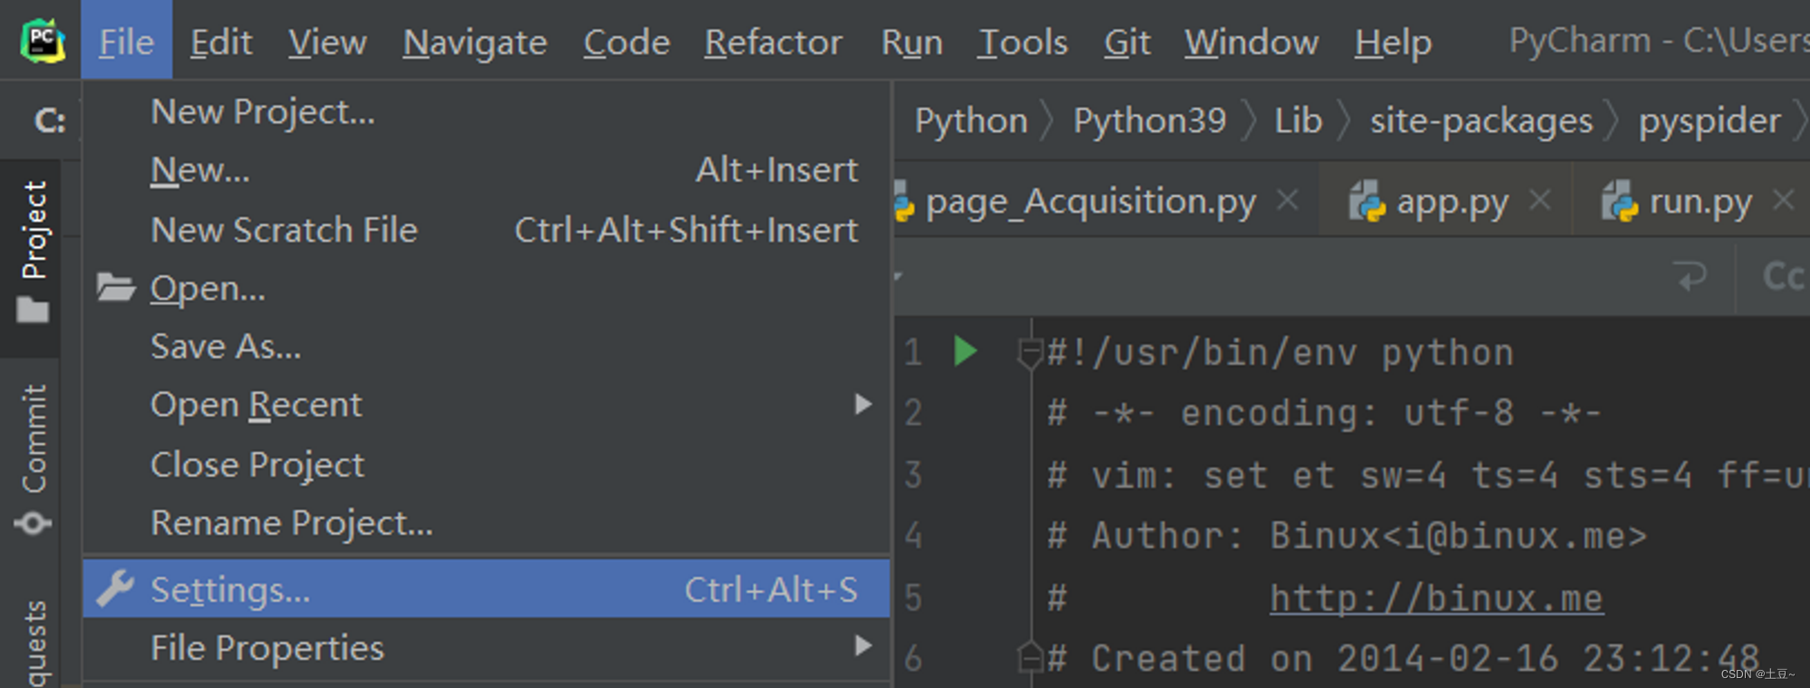This screenshot has width=1810, height=688.
Task: Open the View menu
Action: click(x=328, y=42)
